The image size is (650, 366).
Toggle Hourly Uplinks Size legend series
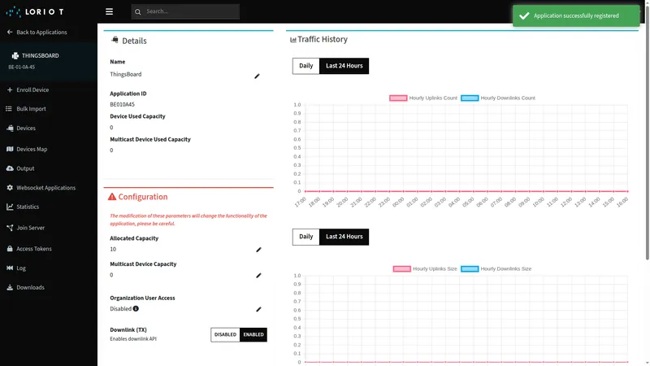click(425, 269)
